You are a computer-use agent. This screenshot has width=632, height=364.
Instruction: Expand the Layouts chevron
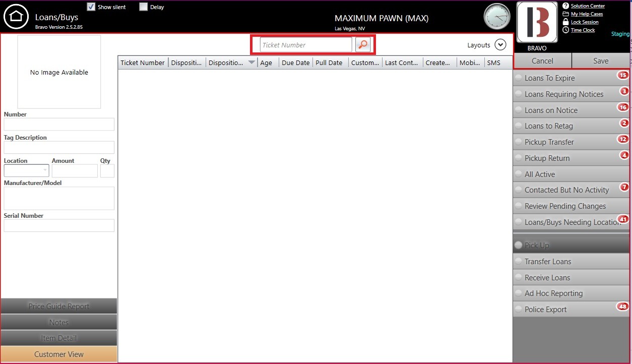coord(500,45)
